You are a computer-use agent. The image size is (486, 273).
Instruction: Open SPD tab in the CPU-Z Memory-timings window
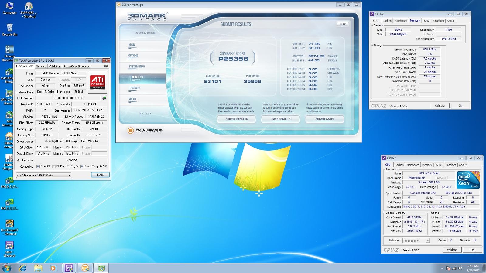pos(426,21)
